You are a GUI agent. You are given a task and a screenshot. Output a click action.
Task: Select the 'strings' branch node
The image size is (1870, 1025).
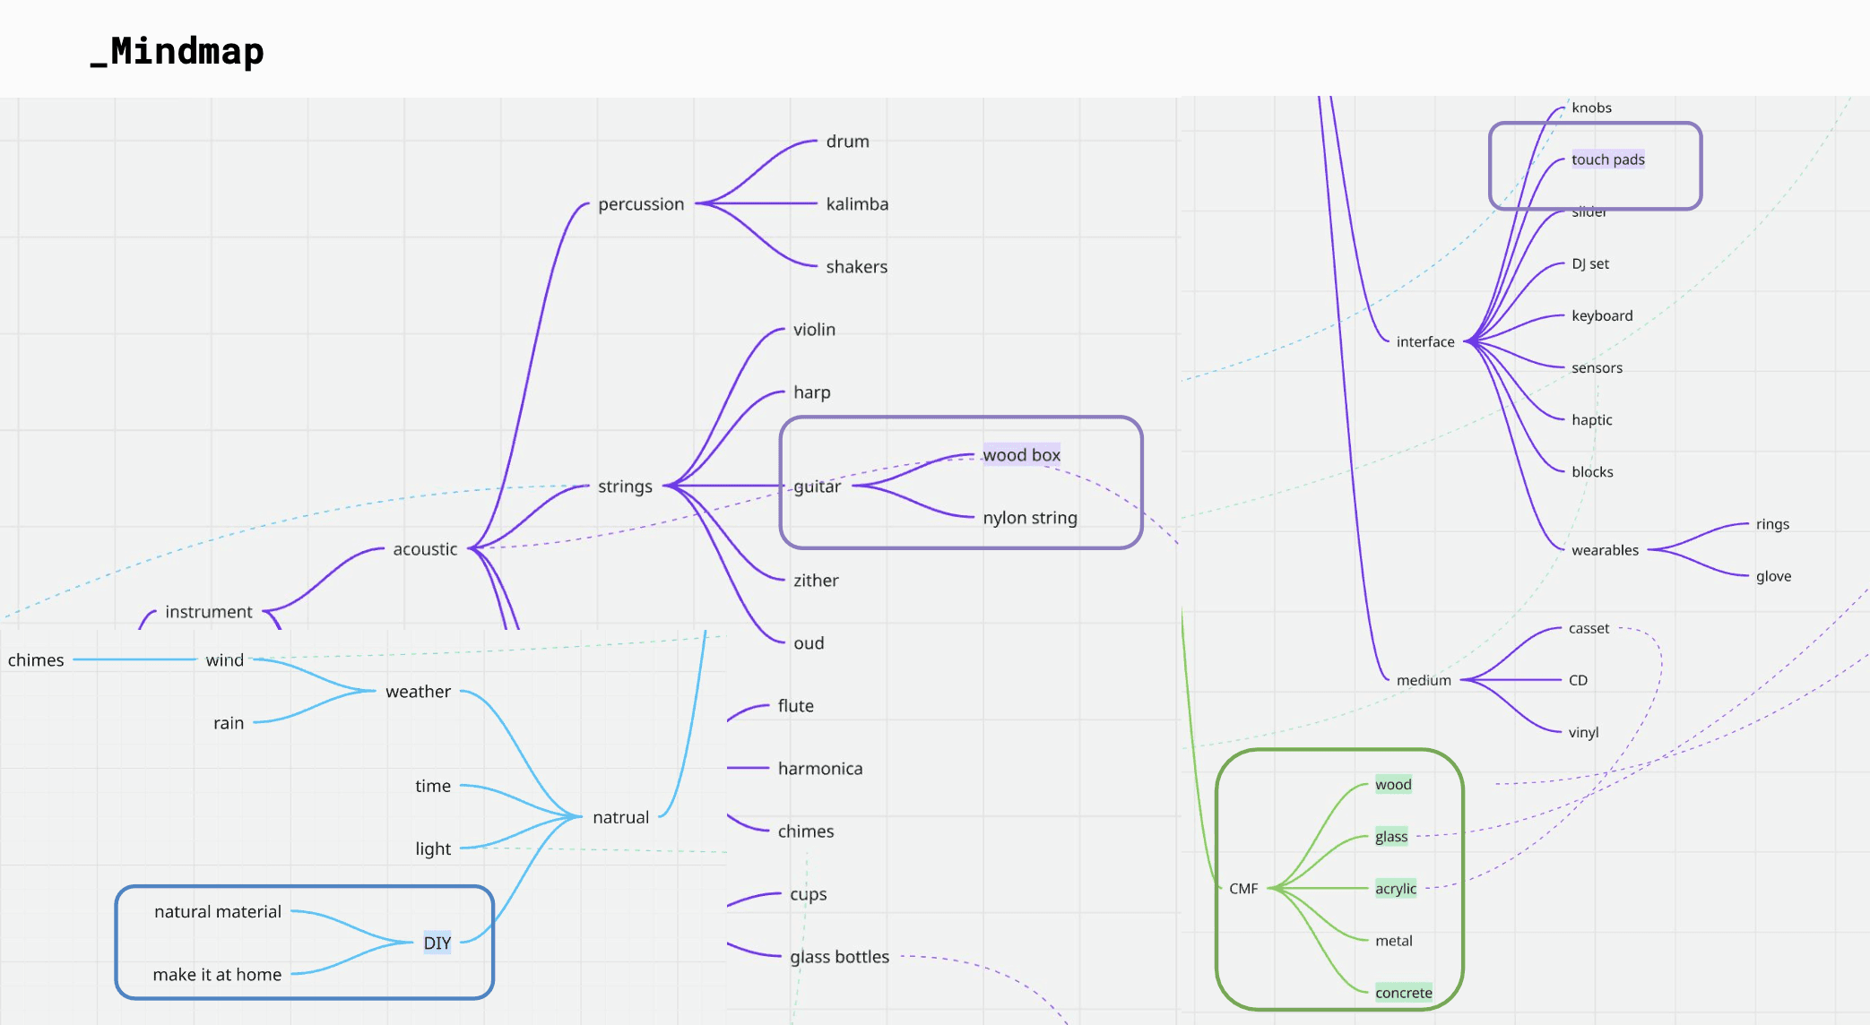click(625, 487)
